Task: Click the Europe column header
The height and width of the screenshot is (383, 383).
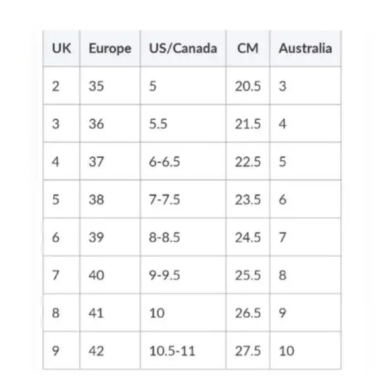Action: click(110, 48)
